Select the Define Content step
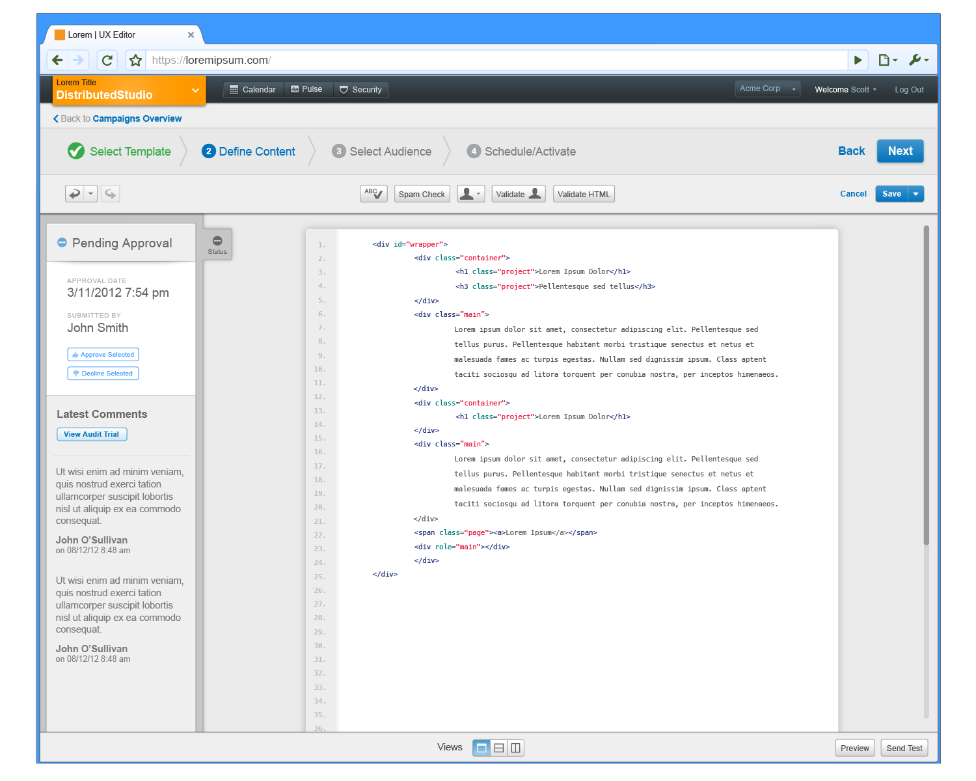The height and width of the screenshot is (781, 976). point(249,151)
